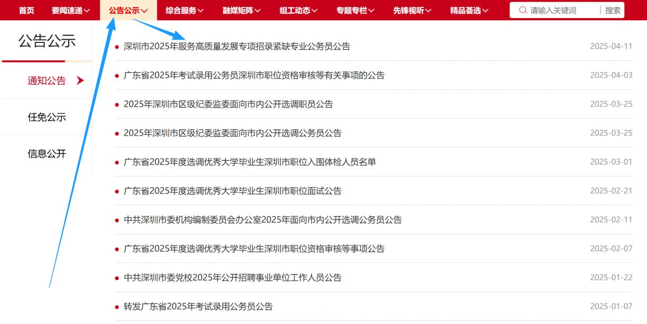Expand the 组工动态 dropdown menu
Viewport: 647px width, 324px height.
pos(299,10)
